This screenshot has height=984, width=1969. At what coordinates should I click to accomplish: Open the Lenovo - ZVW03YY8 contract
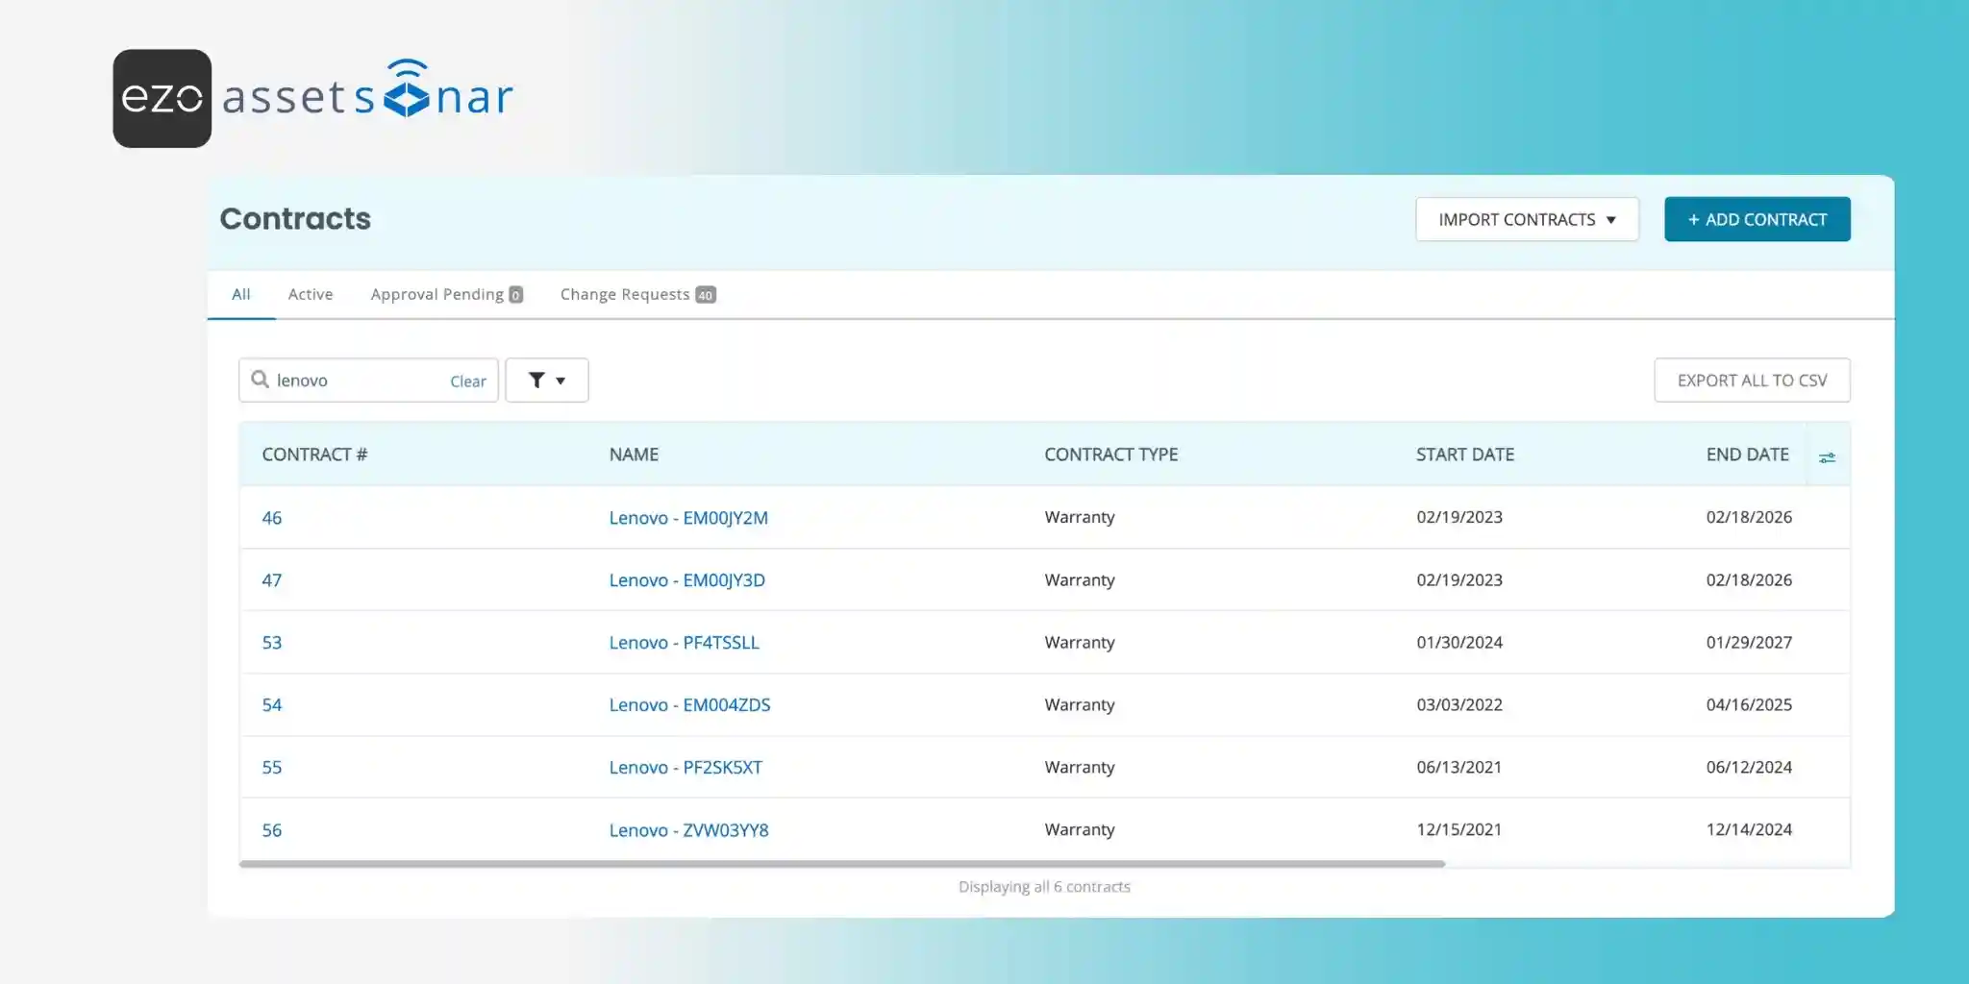[x=688, y=830]
